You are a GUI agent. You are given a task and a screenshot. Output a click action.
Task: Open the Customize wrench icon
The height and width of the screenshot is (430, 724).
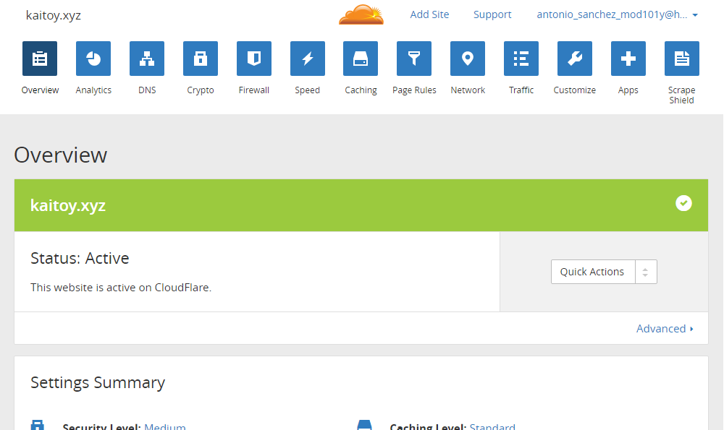(575, 59)
